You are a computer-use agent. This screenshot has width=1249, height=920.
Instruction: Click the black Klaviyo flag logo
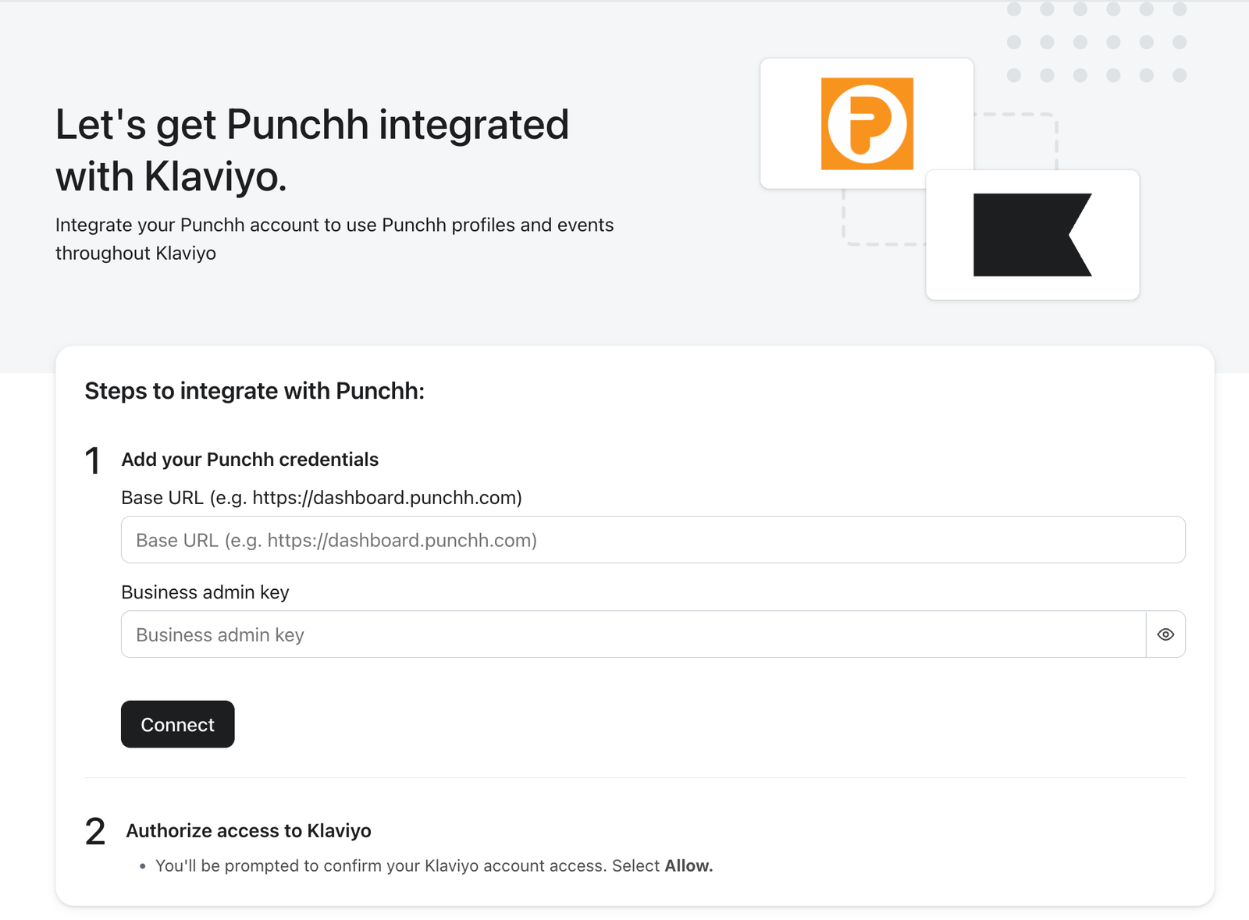[1032, 235]
